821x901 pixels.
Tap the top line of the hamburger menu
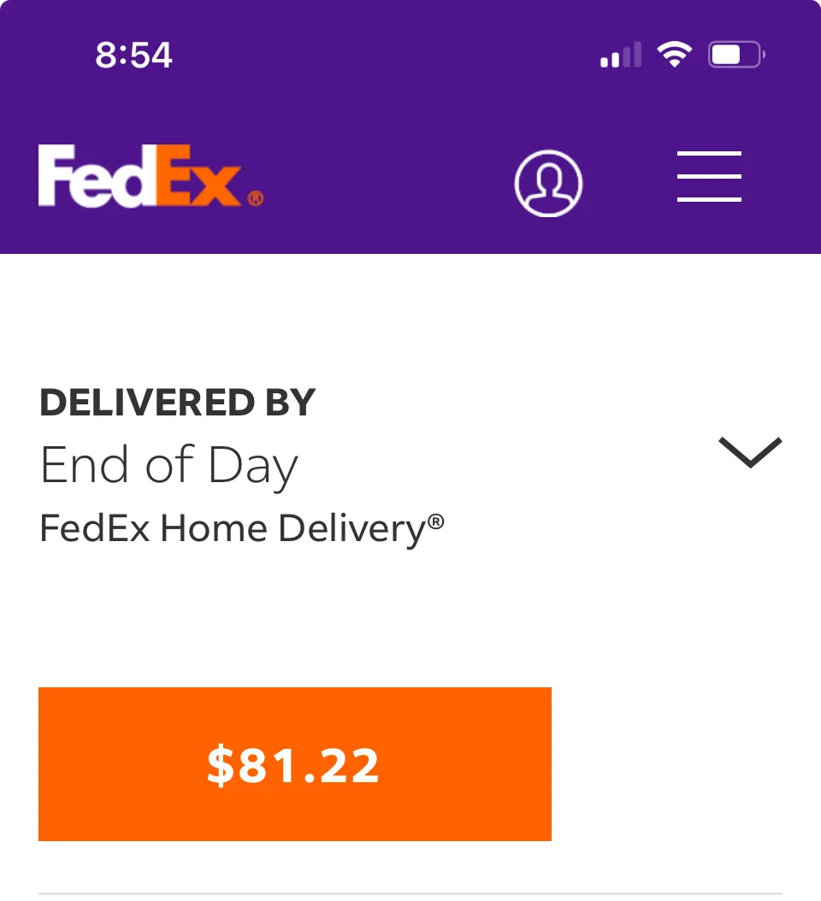[x=709, y=154]
